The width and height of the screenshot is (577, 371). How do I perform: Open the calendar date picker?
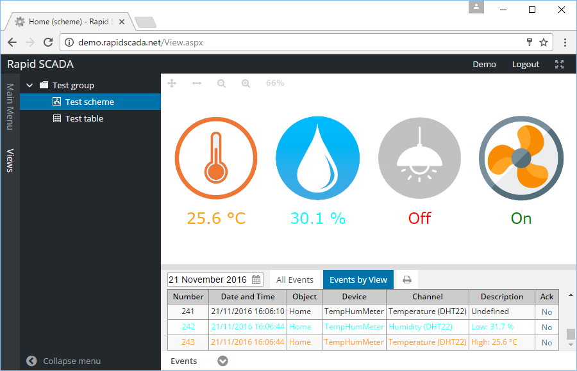click(x=256, y=279)
